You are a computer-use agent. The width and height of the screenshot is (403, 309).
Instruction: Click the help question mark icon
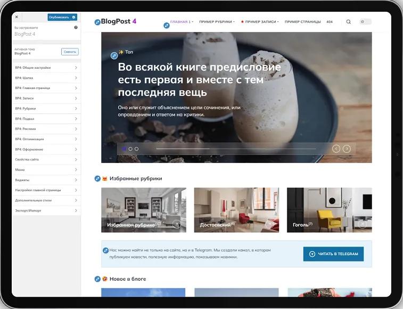coord(76,27)
